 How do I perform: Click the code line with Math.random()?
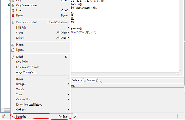pyautogui.click(x=84, y=8)
